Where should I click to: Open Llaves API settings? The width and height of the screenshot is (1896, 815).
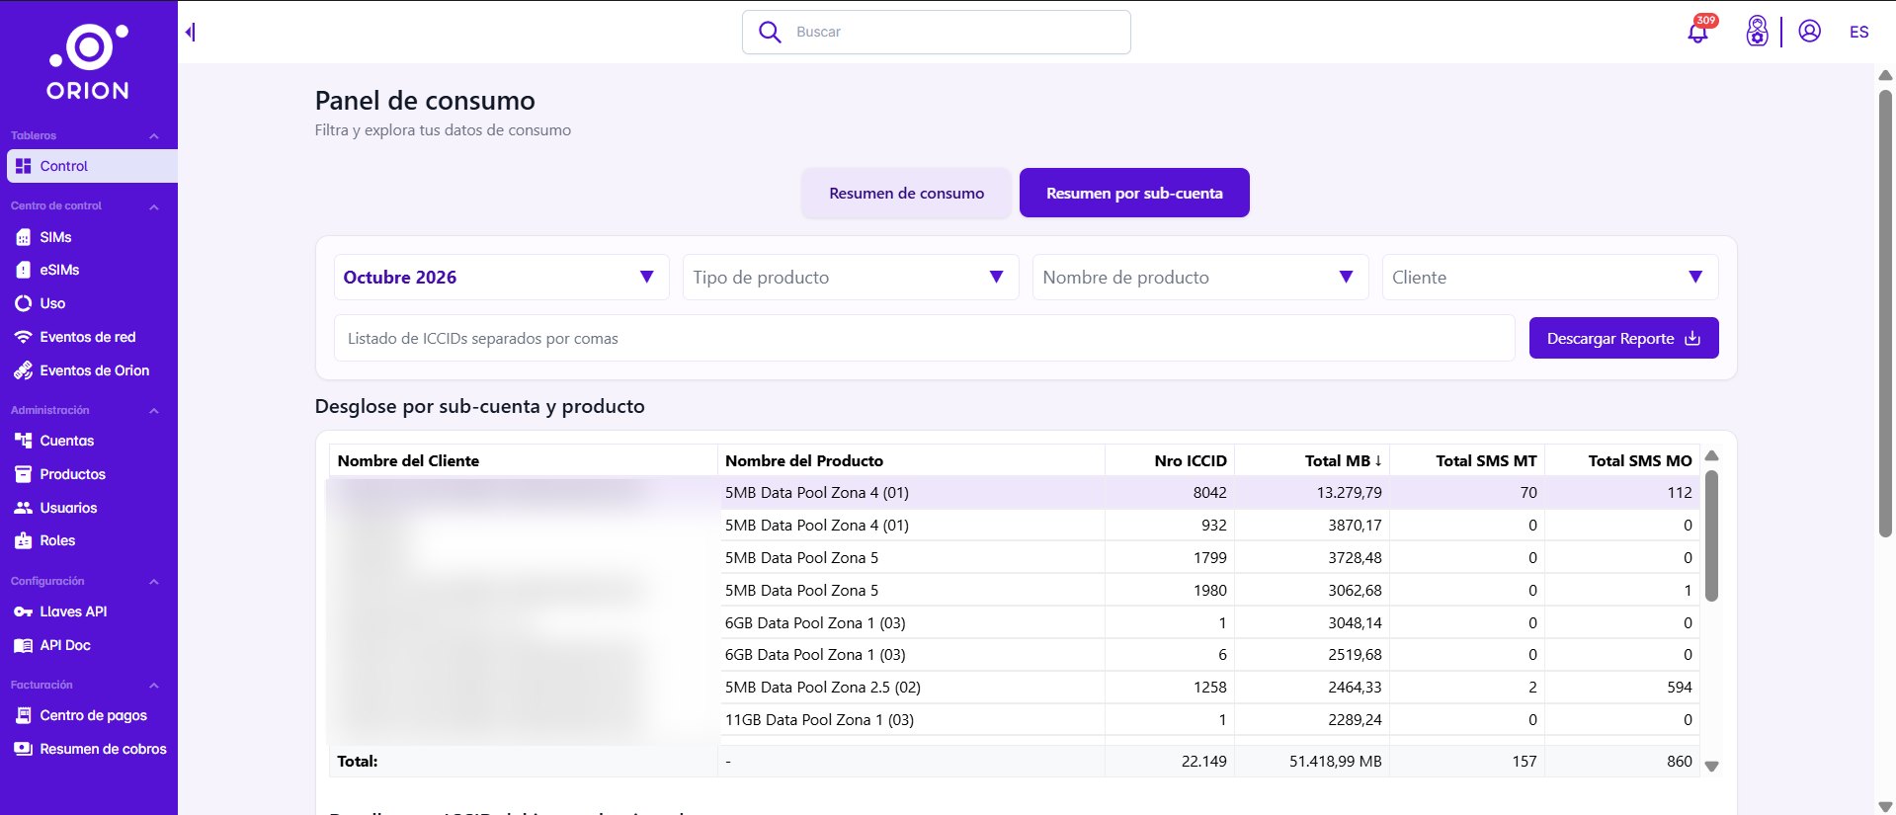tap(73, 611)
